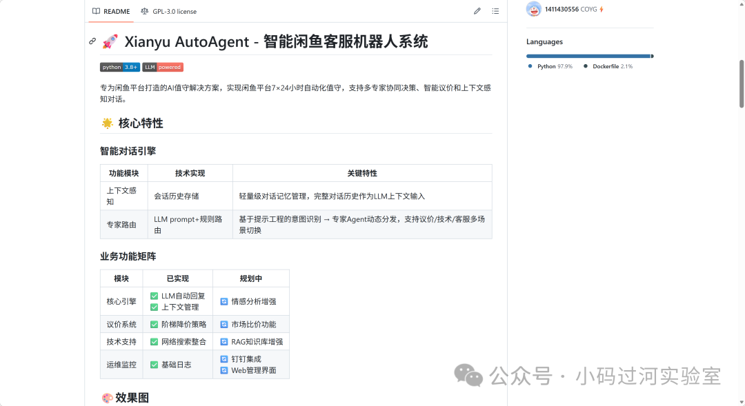Click the dark Dockerfile dot indicator

tap(586, 66)
